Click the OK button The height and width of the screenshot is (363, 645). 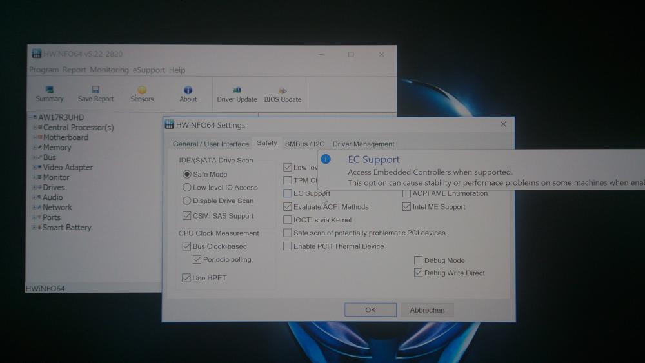click(370, 310)
